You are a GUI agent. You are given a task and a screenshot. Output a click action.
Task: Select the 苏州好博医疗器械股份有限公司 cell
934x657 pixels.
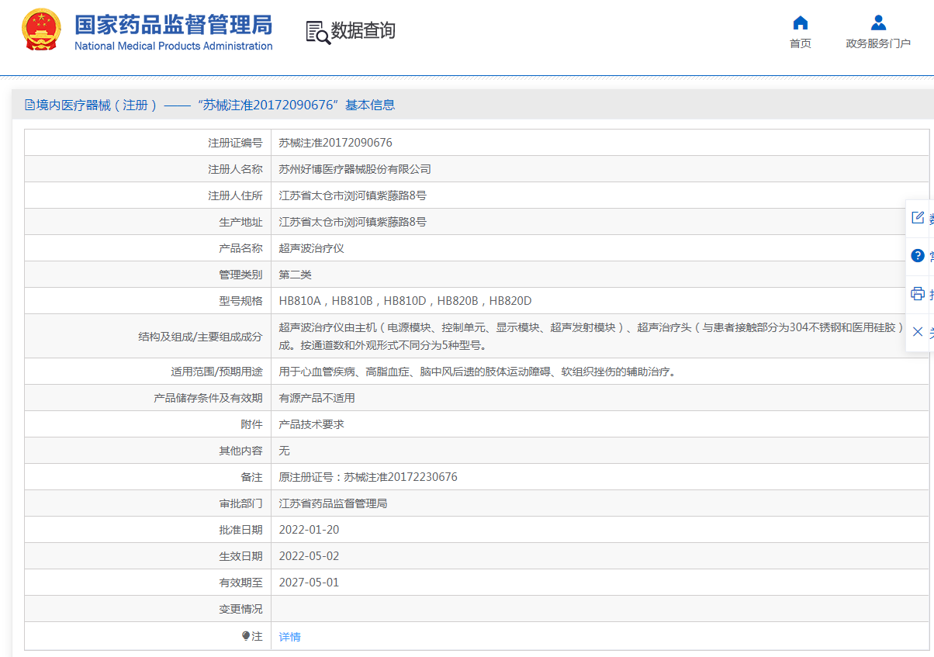point(355,169)
